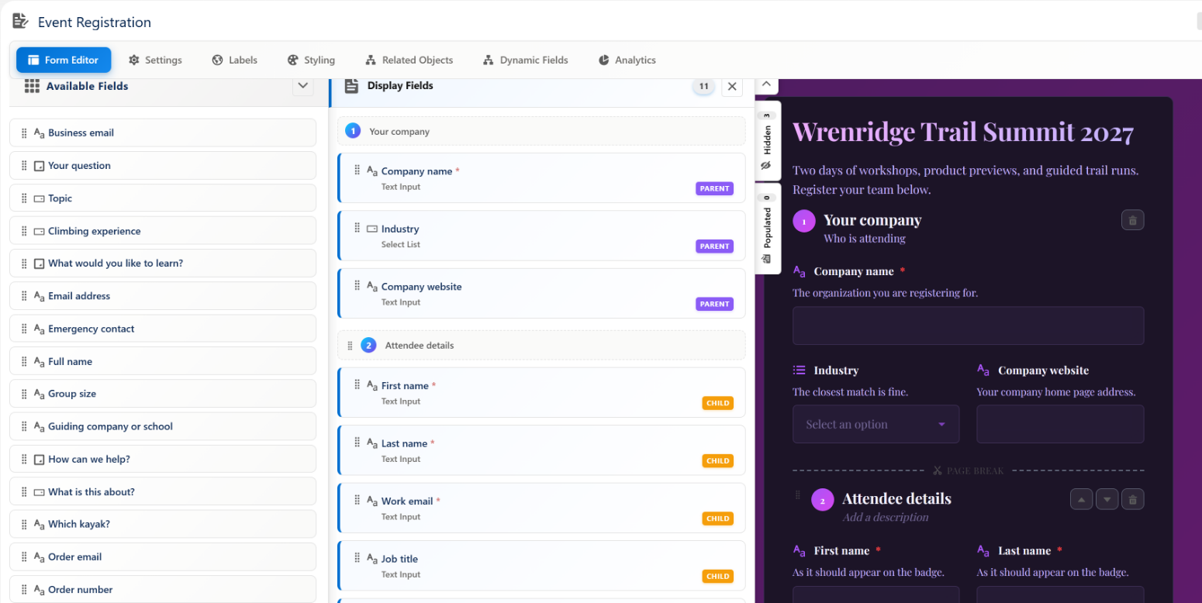Click the Display Fields document icon
Image resolution: width=1202 pixels, height=603 pixels.
click(352, 86)
